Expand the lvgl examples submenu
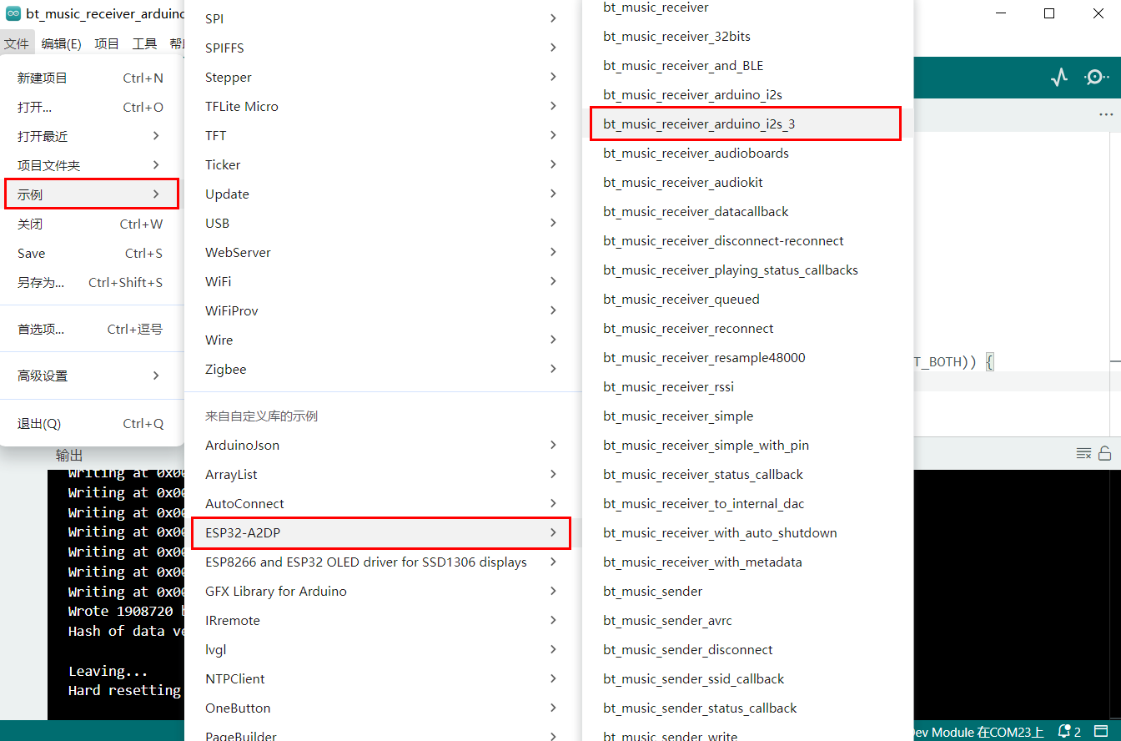This screenshot has width=1121, height=741. tap(382, 649)
